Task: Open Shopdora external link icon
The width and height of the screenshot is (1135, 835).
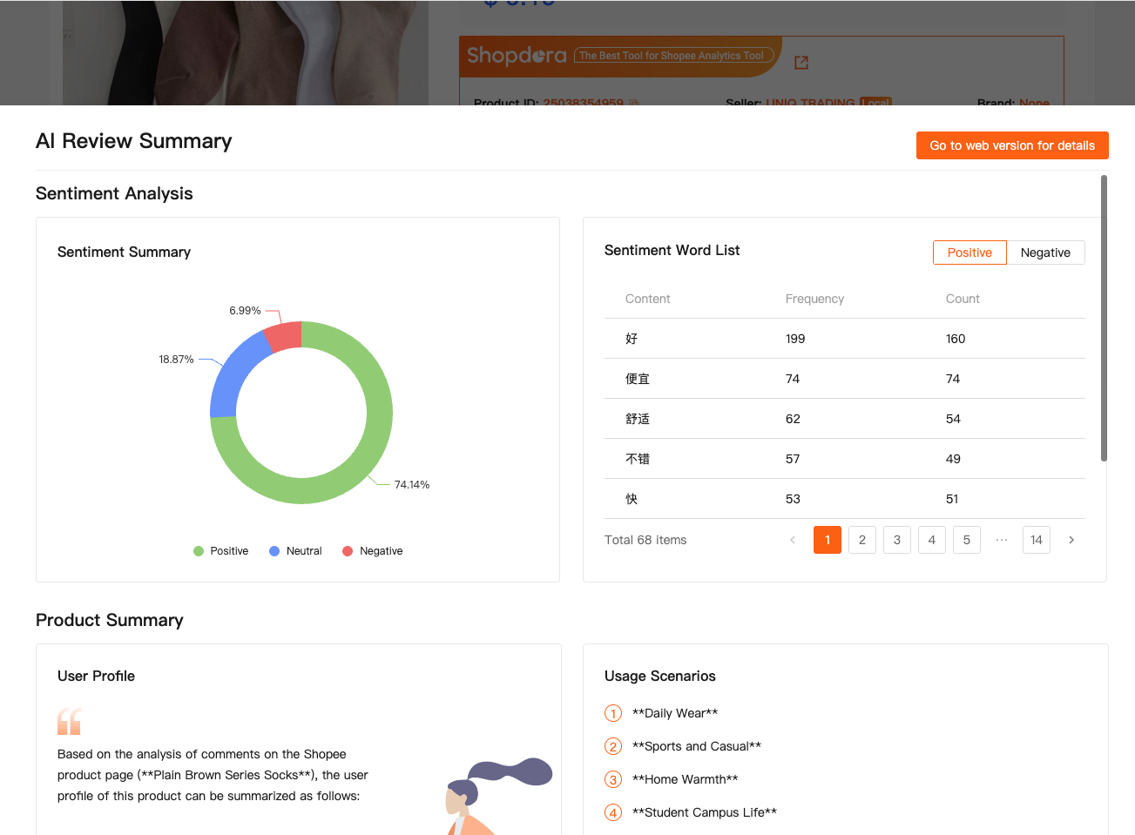Action: click(x=801, y=63)
